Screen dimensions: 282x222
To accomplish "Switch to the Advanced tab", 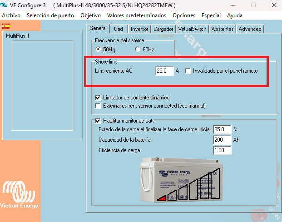I will click(250, 29).
